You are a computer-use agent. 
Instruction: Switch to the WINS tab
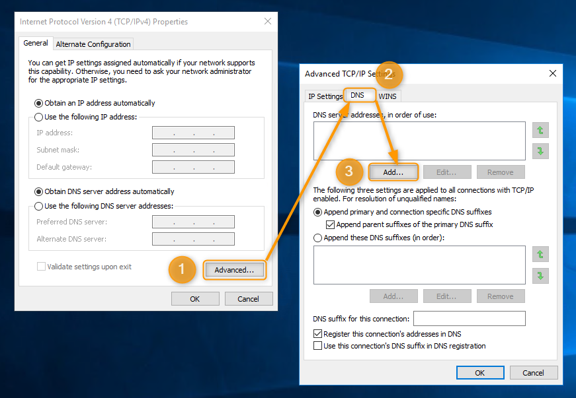(388, 96)
